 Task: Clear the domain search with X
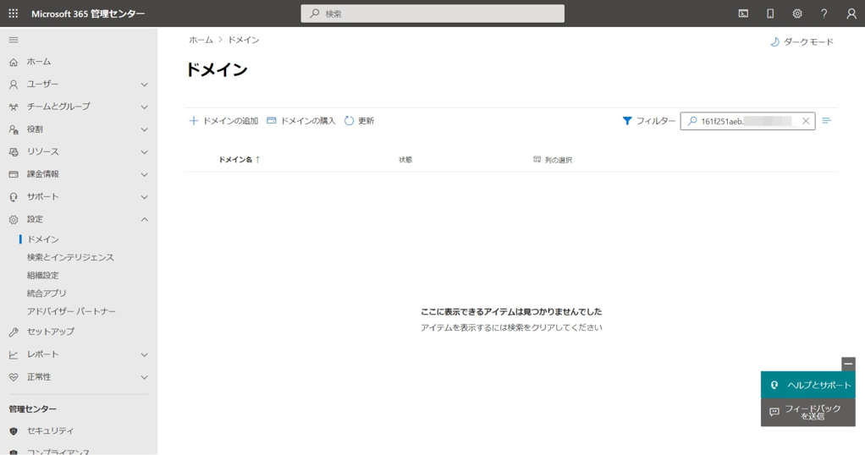coord(806,121)
